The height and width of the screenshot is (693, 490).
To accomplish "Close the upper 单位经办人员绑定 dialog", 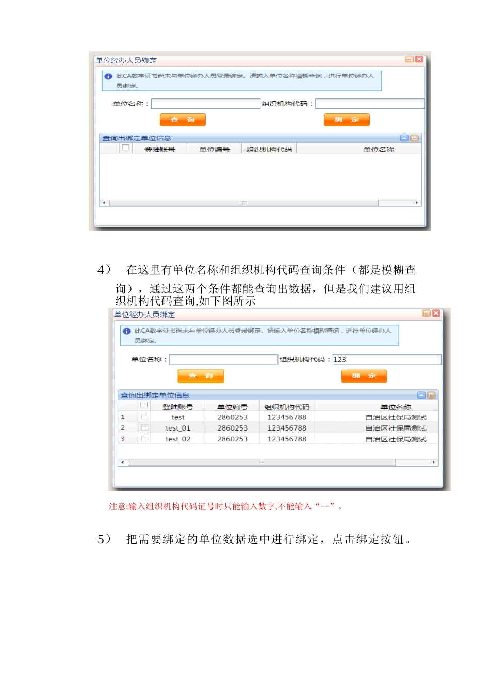I will 419,59.
